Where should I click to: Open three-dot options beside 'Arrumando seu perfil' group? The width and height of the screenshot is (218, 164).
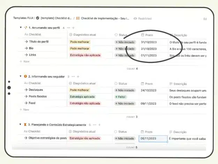pyautogui.click(x=68, y=28)
